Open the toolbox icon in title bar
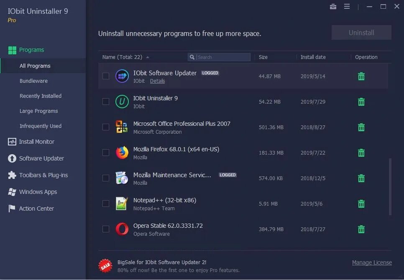Screen dimensions: 404x280 click(333, 7)
